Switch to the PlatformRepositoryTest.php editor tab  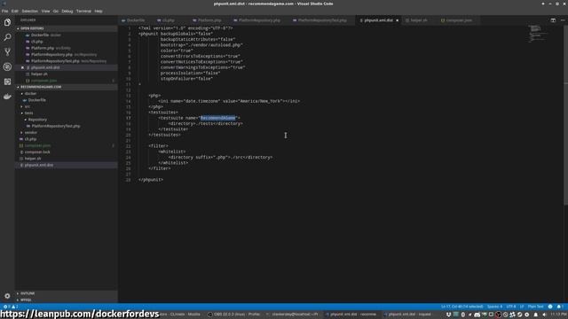tap(321, 20)
